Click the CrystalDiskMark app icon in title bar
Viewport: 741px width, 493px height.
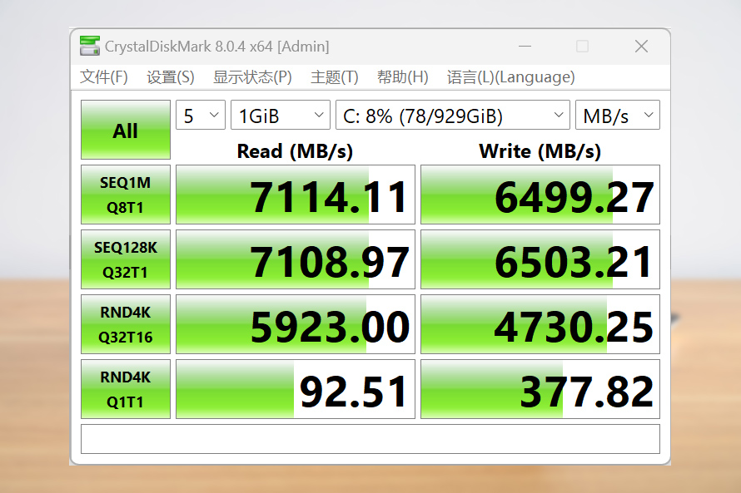[x=90, y=46]
